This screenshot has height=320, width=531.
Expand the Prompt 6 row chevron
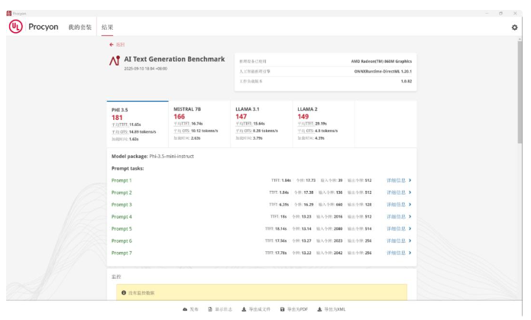[410, 241]
